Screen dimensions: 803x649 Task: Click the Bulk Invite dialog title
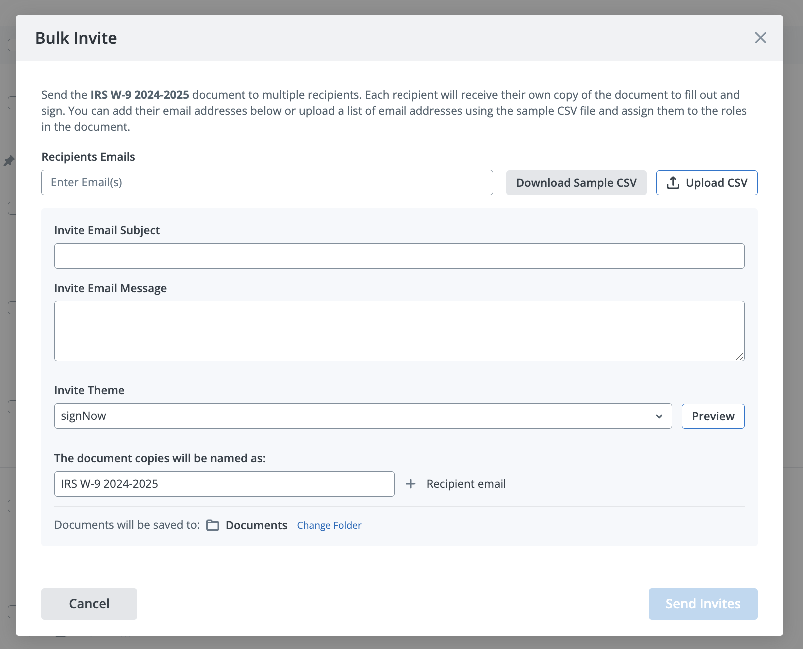(x=76, y=38)
